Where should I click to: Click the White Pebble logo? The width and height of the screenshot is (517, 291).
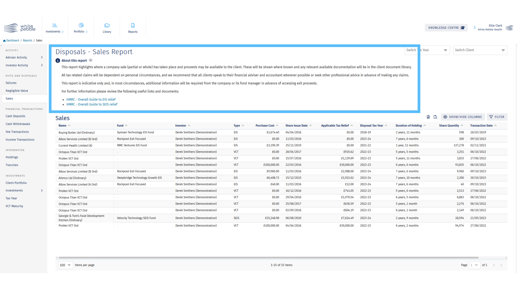point(20,28)
